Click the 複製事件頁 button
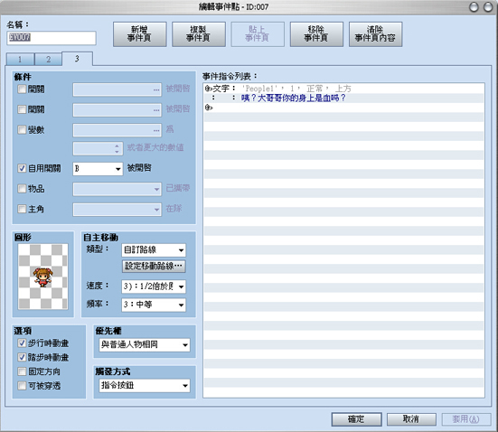Image resolution: width=498 pixels, height=432 pixels. click(199, 34)
